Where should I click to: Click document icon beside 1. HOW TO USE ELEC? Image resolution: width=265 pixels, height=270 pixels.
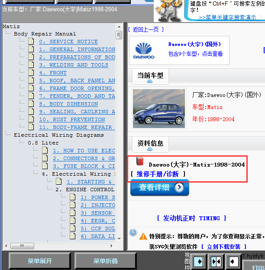point(45,150)
